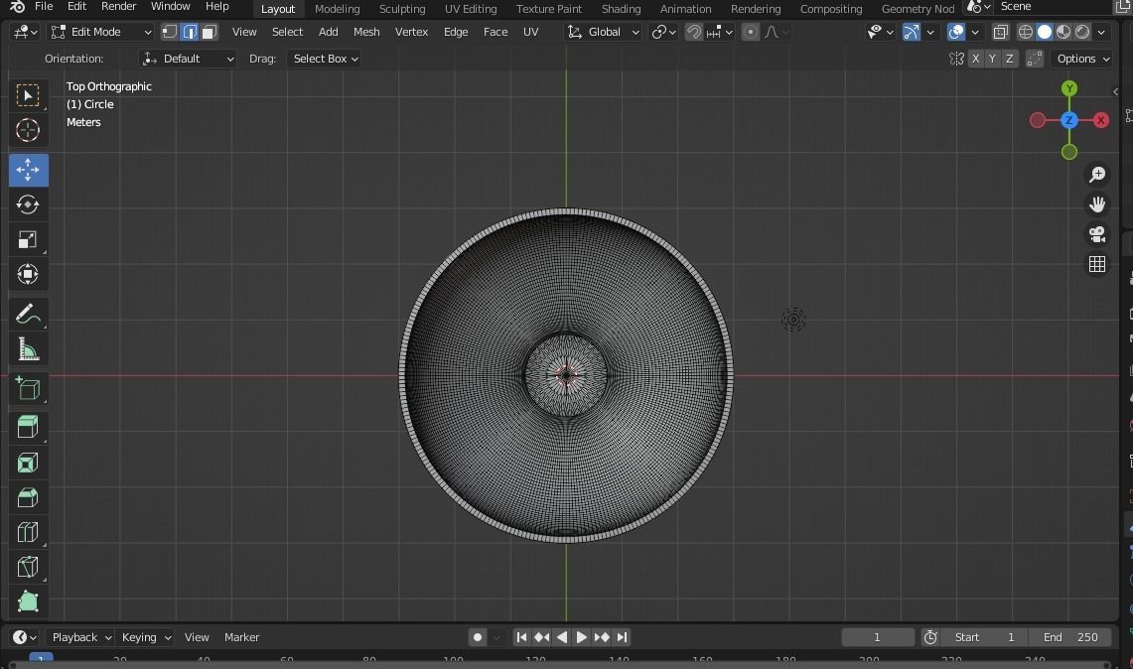
Task: Switch perspective/orthographic grid icon
Action: click(x=1097, y=264)
